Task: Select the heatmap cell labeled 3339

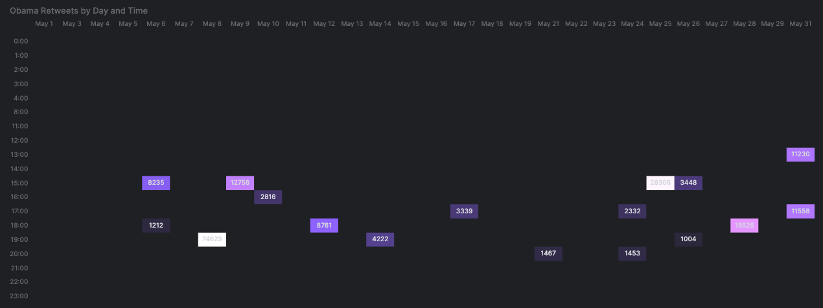Action: (464, 211)
